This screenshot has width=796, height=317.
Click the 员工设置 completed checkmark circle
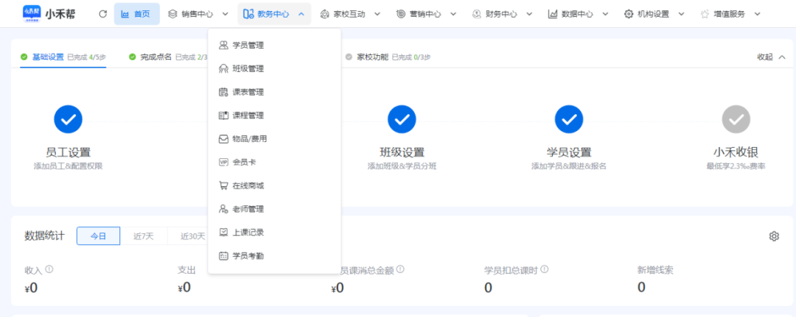tap(68, 119)
